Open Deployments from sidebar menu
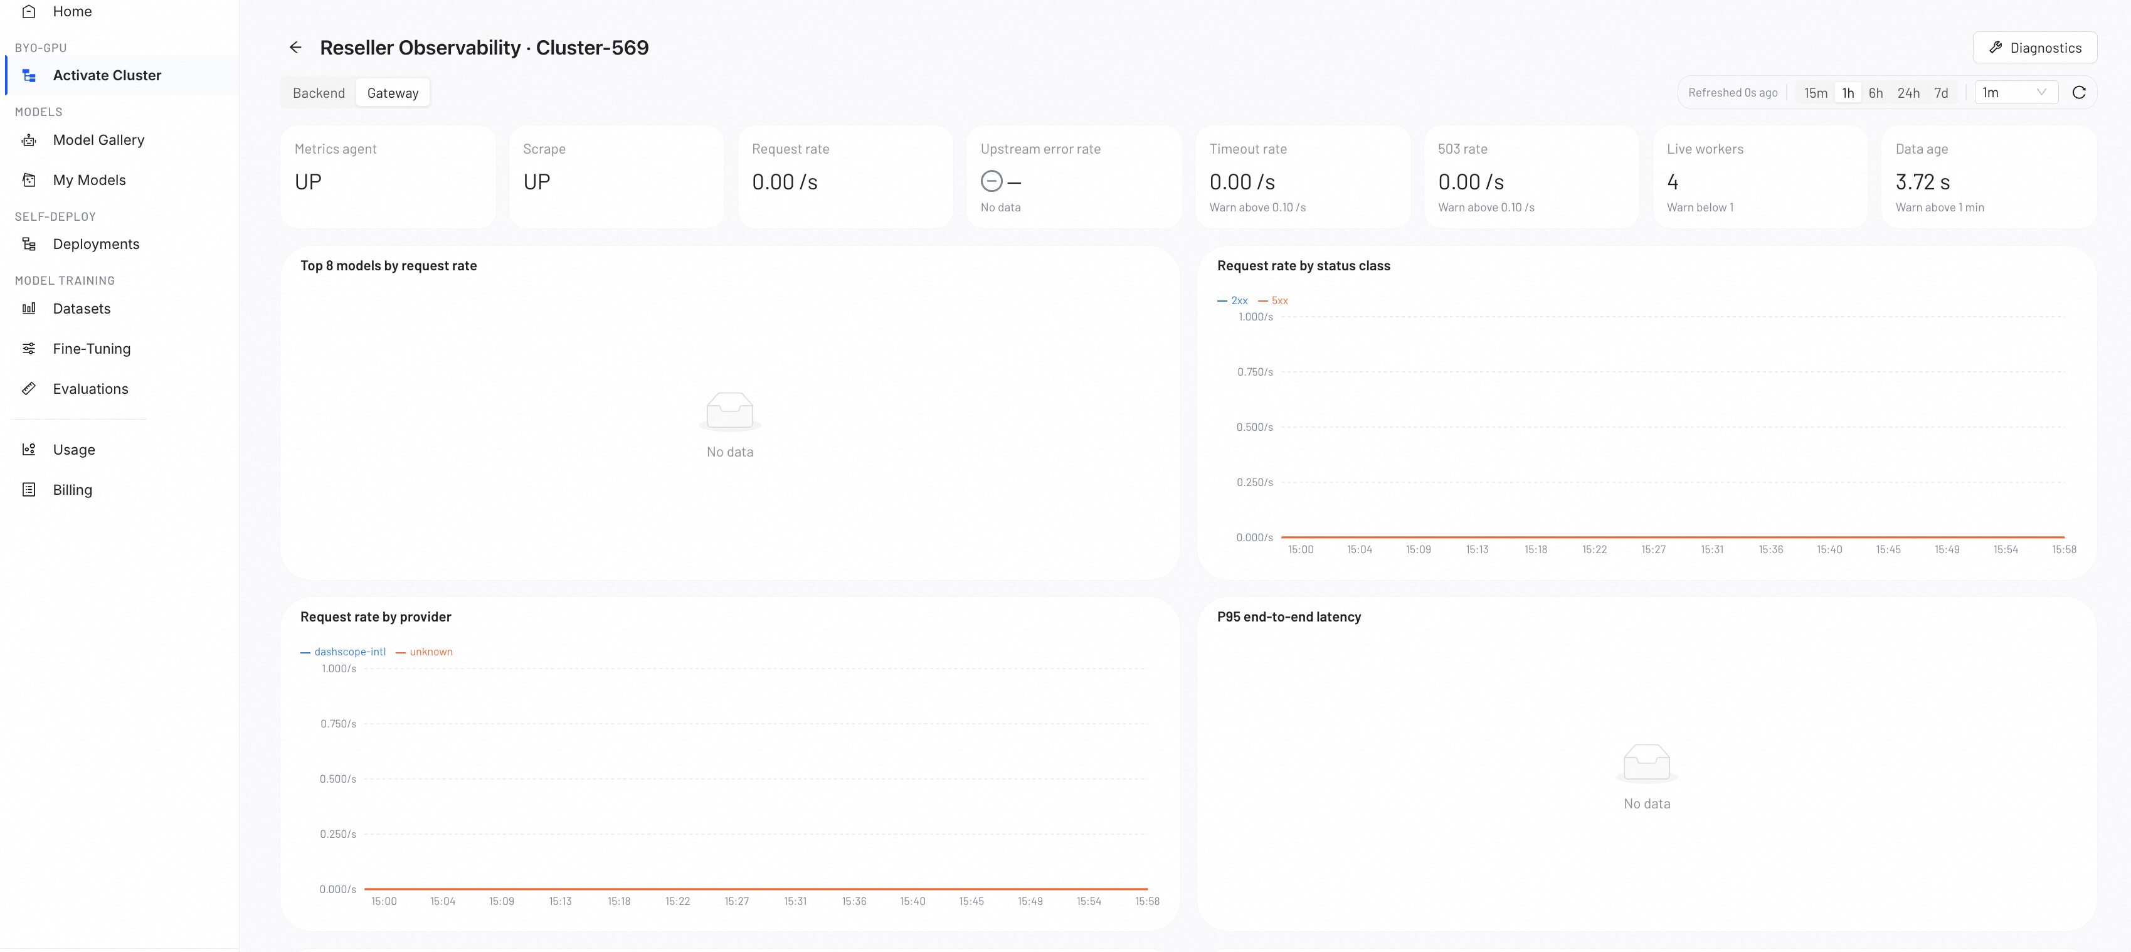The height and width of the screenshot is (952, 2131). [96, 244]
